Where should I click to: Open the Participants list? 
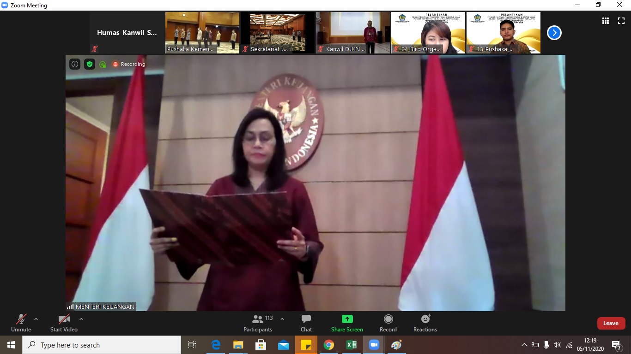(x=258, y=323)
